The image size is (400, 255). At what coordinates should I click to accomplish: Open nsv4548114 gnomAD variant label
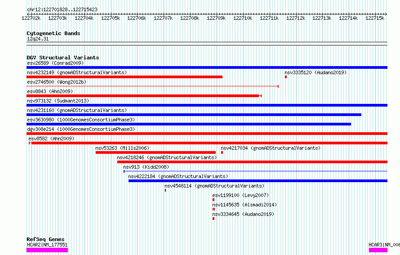214,186
